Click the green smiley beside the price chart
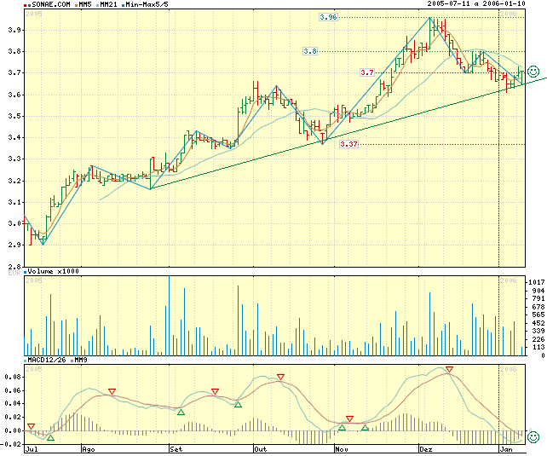 coord(533,72)
